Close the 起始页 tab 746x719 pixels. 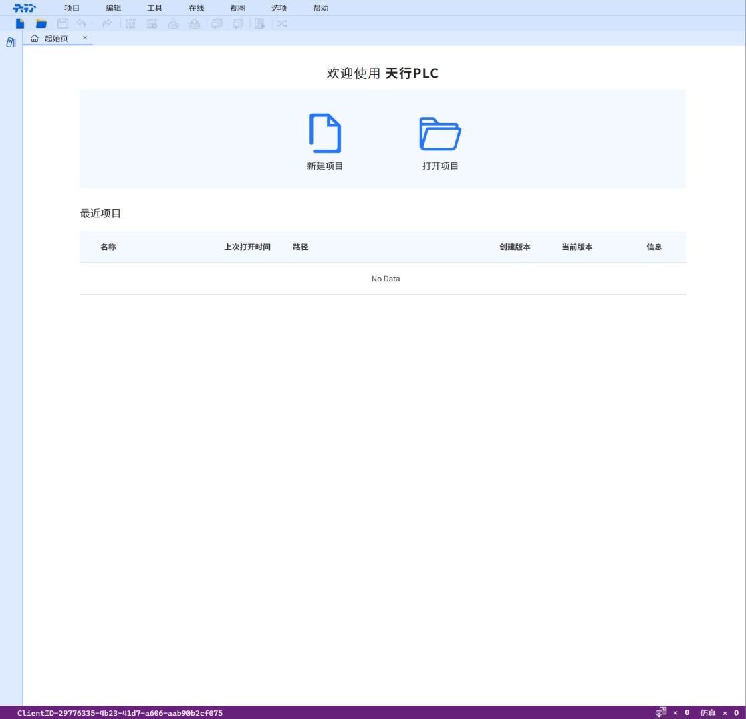(85, 38)
